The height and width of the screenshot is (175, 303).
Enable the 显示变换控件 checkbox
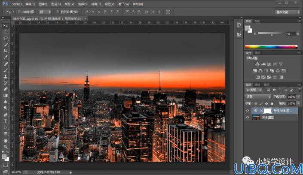coord(58,12)
